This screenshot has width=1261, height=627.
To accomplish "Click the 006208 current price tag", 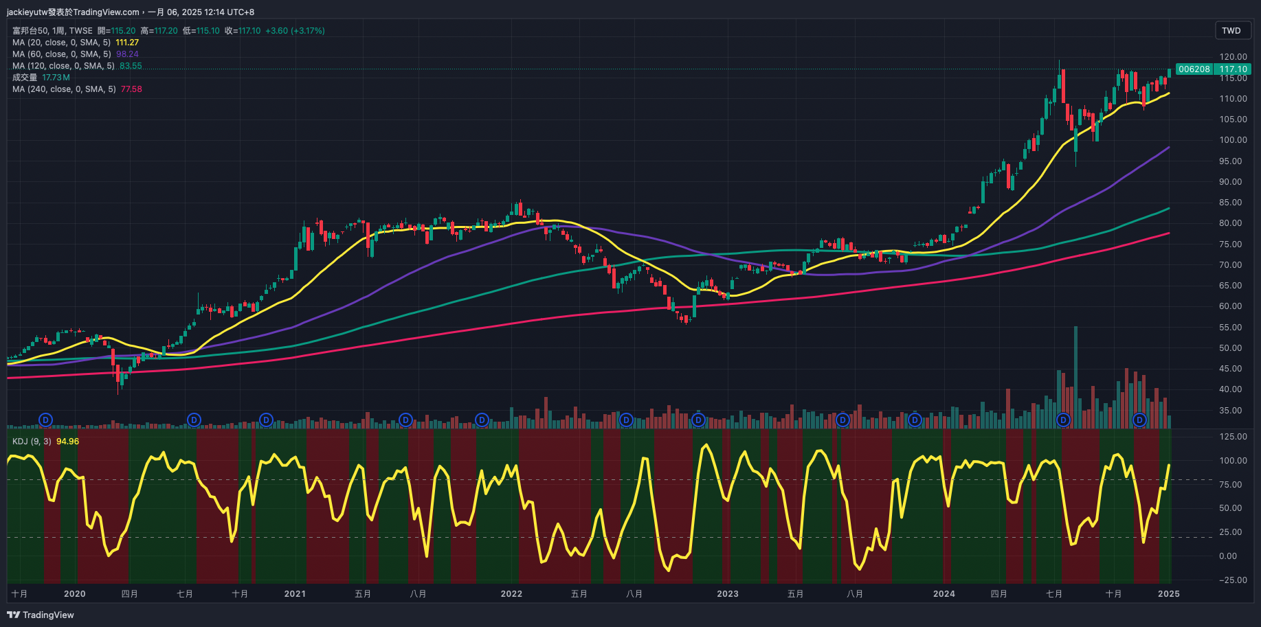I will [1194, 69].
